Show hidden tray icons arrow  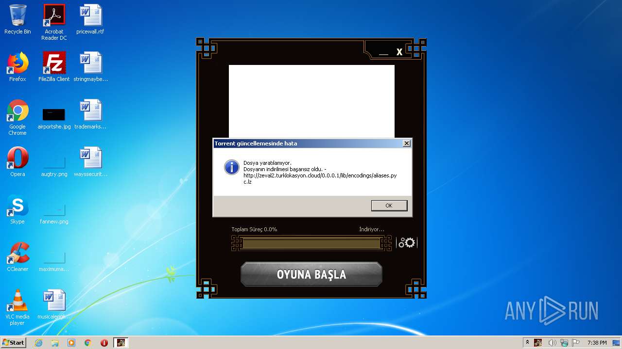[527, 343]
